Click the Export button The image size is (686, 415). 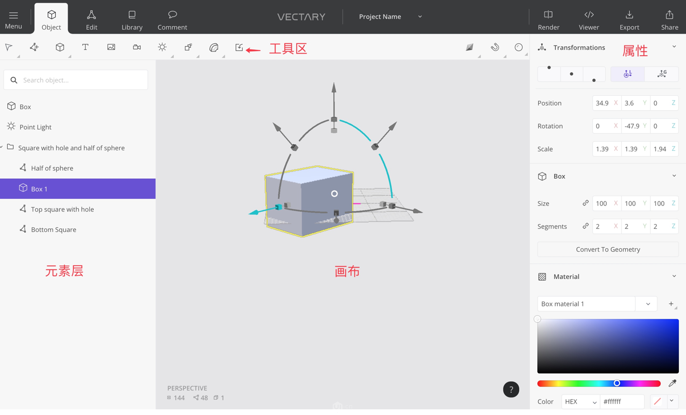coord(629,20)
